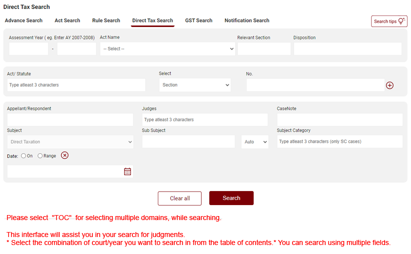The width and height of the screenshot is (411, 254).
Task: Expand the Act Name dropdown
Action: (x=167, y=49)
